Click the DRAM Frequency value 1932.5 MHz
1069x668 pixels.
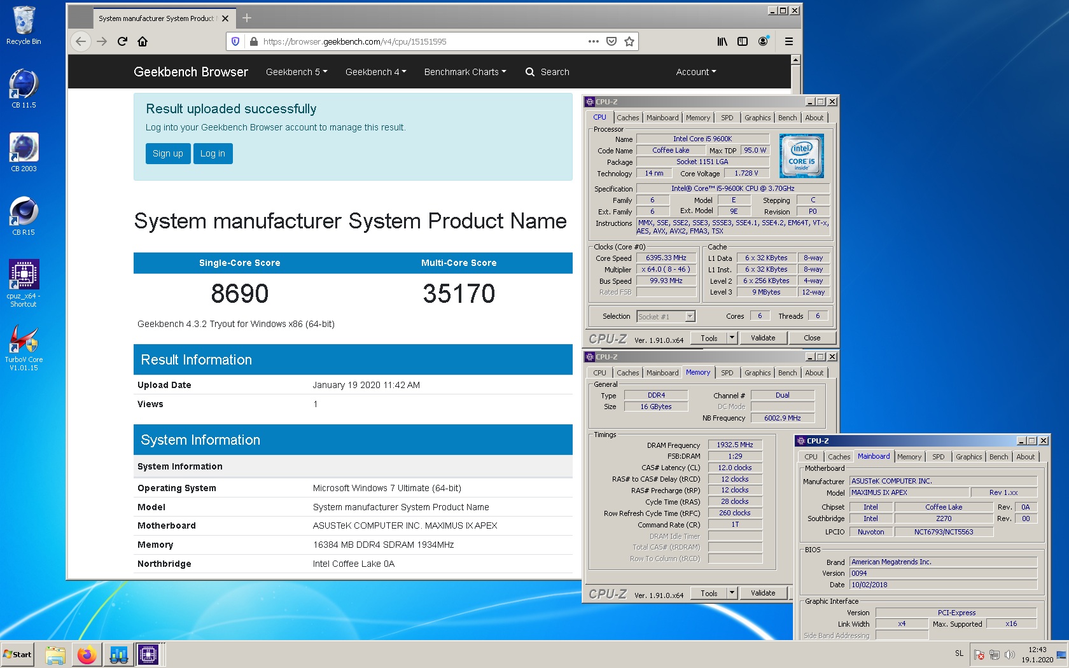point(735,445)
